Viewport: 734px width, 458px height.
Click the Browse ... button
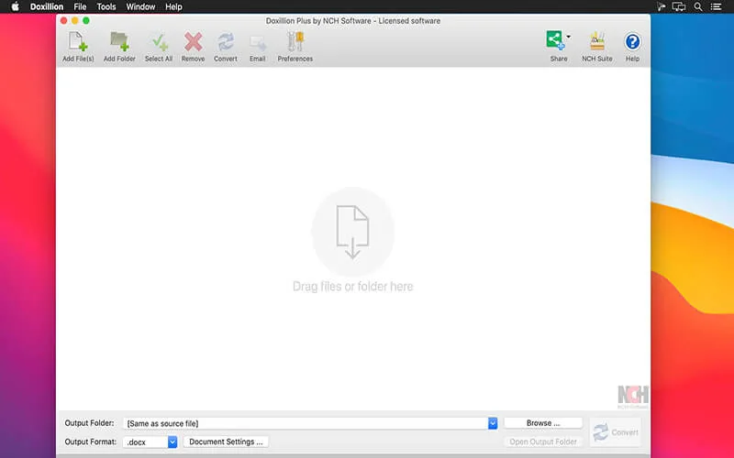click(x=543, y=423)
